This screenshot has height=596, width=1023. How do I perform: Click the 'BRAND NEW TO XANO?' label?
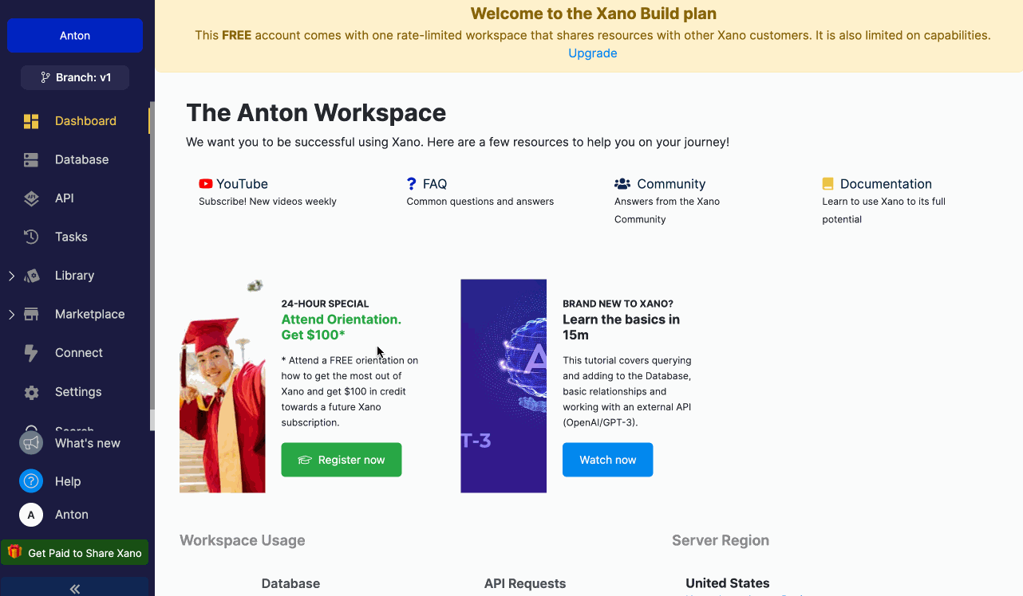[618, 304]
